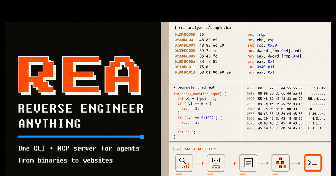The image size is (336, 176).
Task: Select the highlighted terminal prompt workflow step
Action: coord(313,163)
